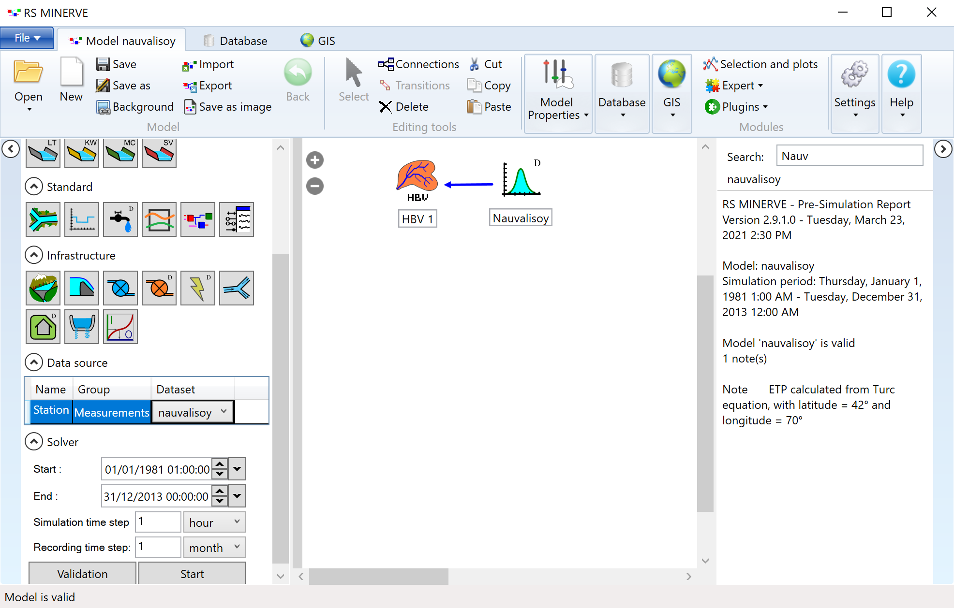
Task: Select the KW river reach object
Action: [82, 153]
